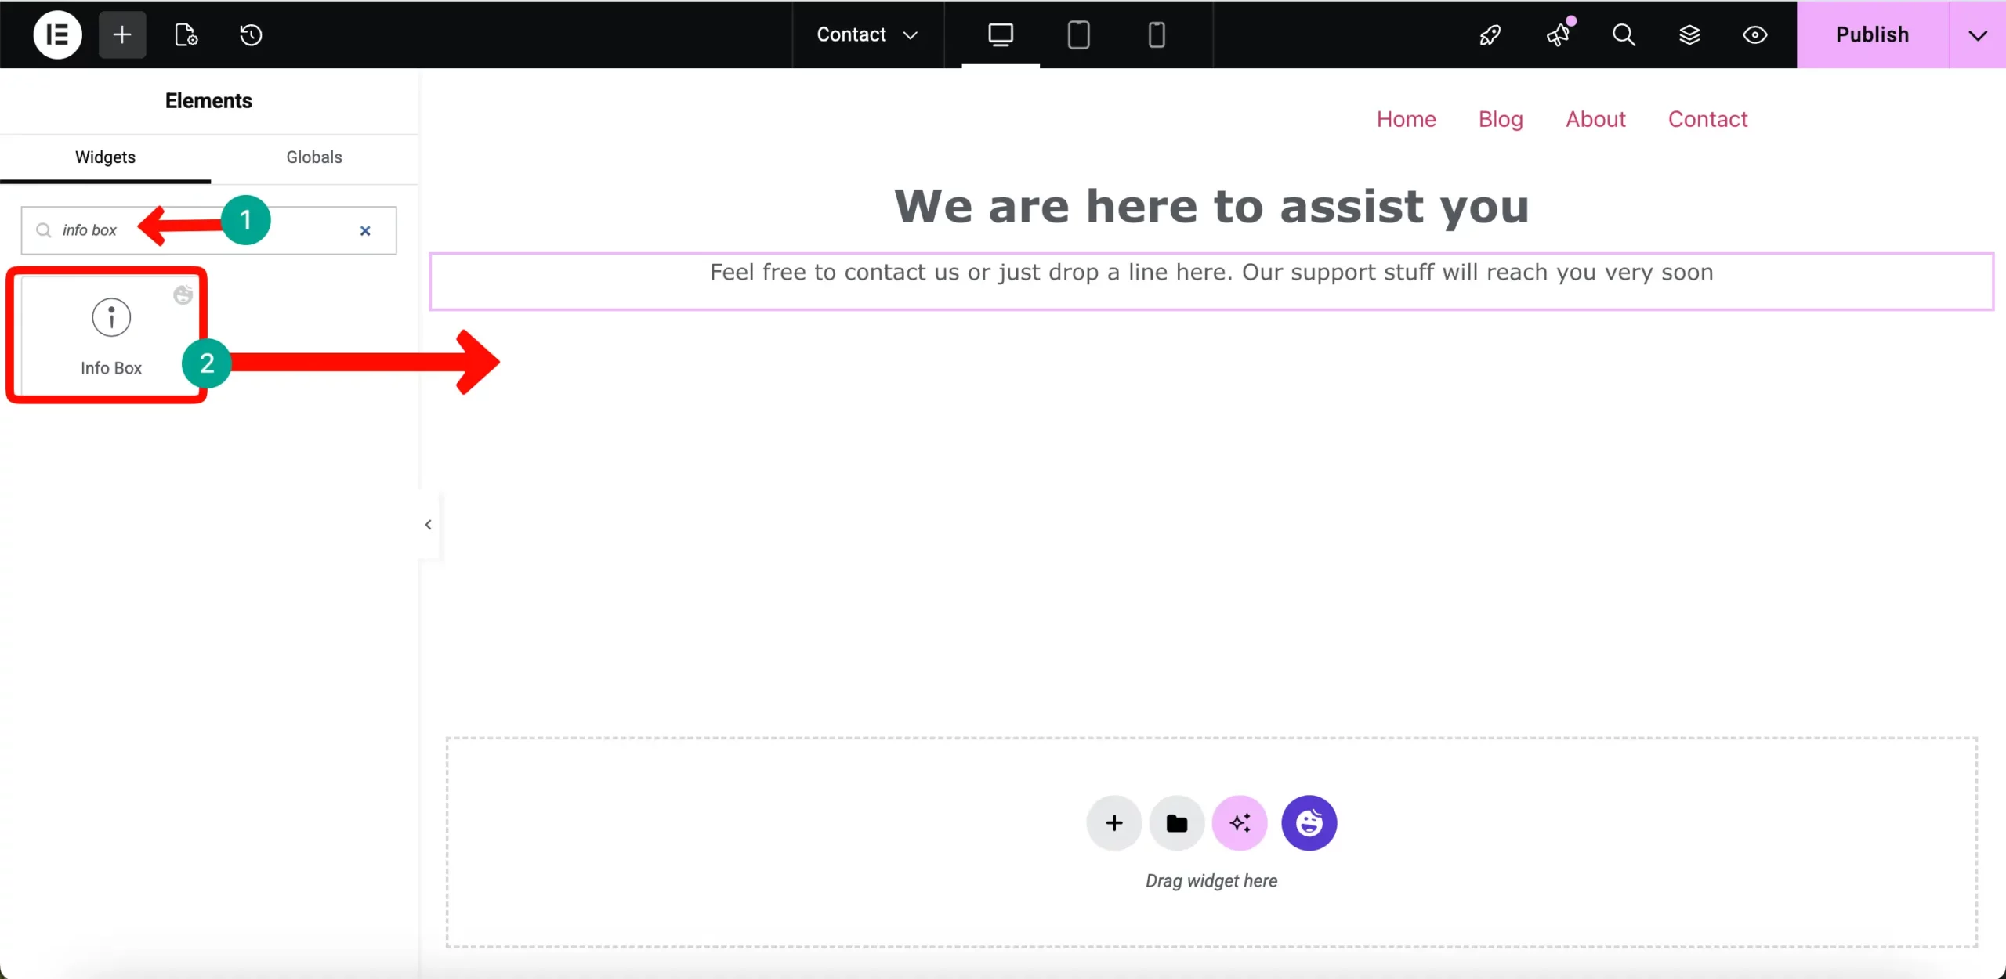The height and width of the screenshot is (979, 2006).
Task: Select the Page Settings icon
Action: point(185,34)
